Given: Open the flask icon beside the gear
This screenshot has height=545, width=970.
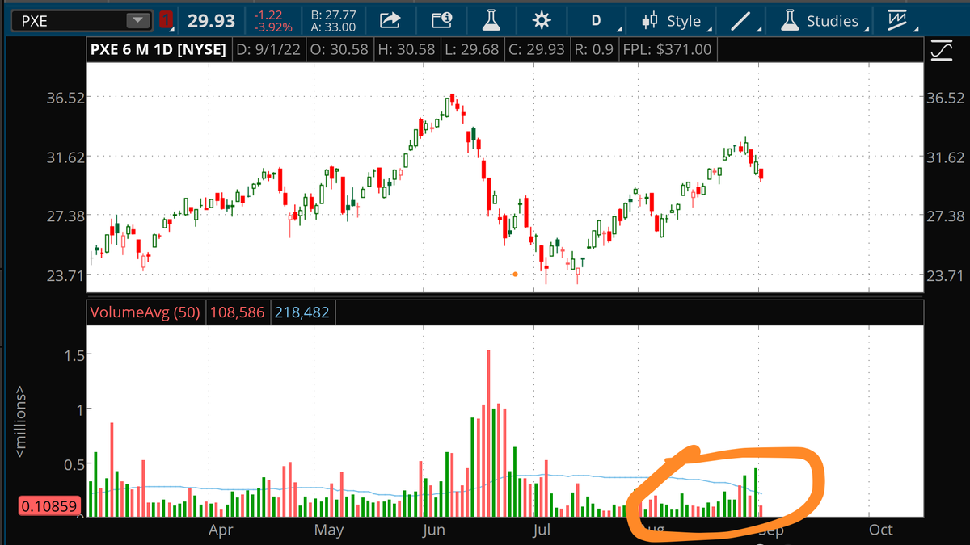Looking at the screenshot, I should pos(491,20).
